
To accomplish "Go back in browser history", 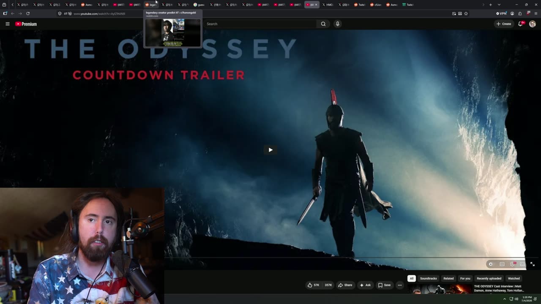I will 12,14.
